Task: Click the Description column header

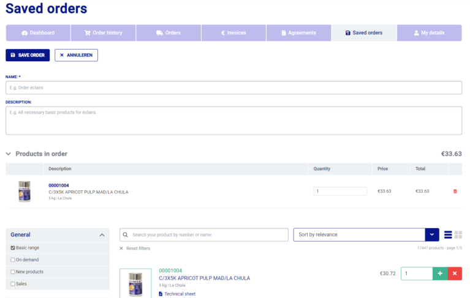Action: [60, 169]
